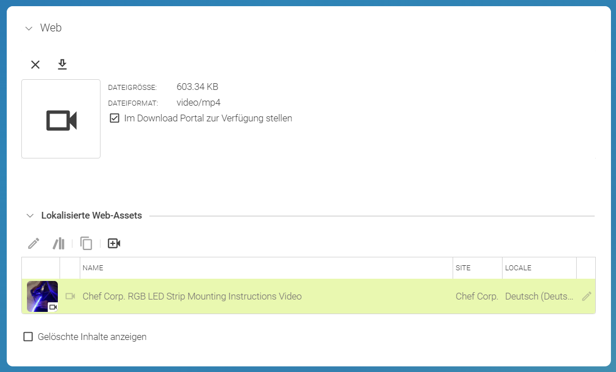Click the copy icon in assets toolbar
The width and height of the screenshot is (616, 372).
(x=86, y=243)
